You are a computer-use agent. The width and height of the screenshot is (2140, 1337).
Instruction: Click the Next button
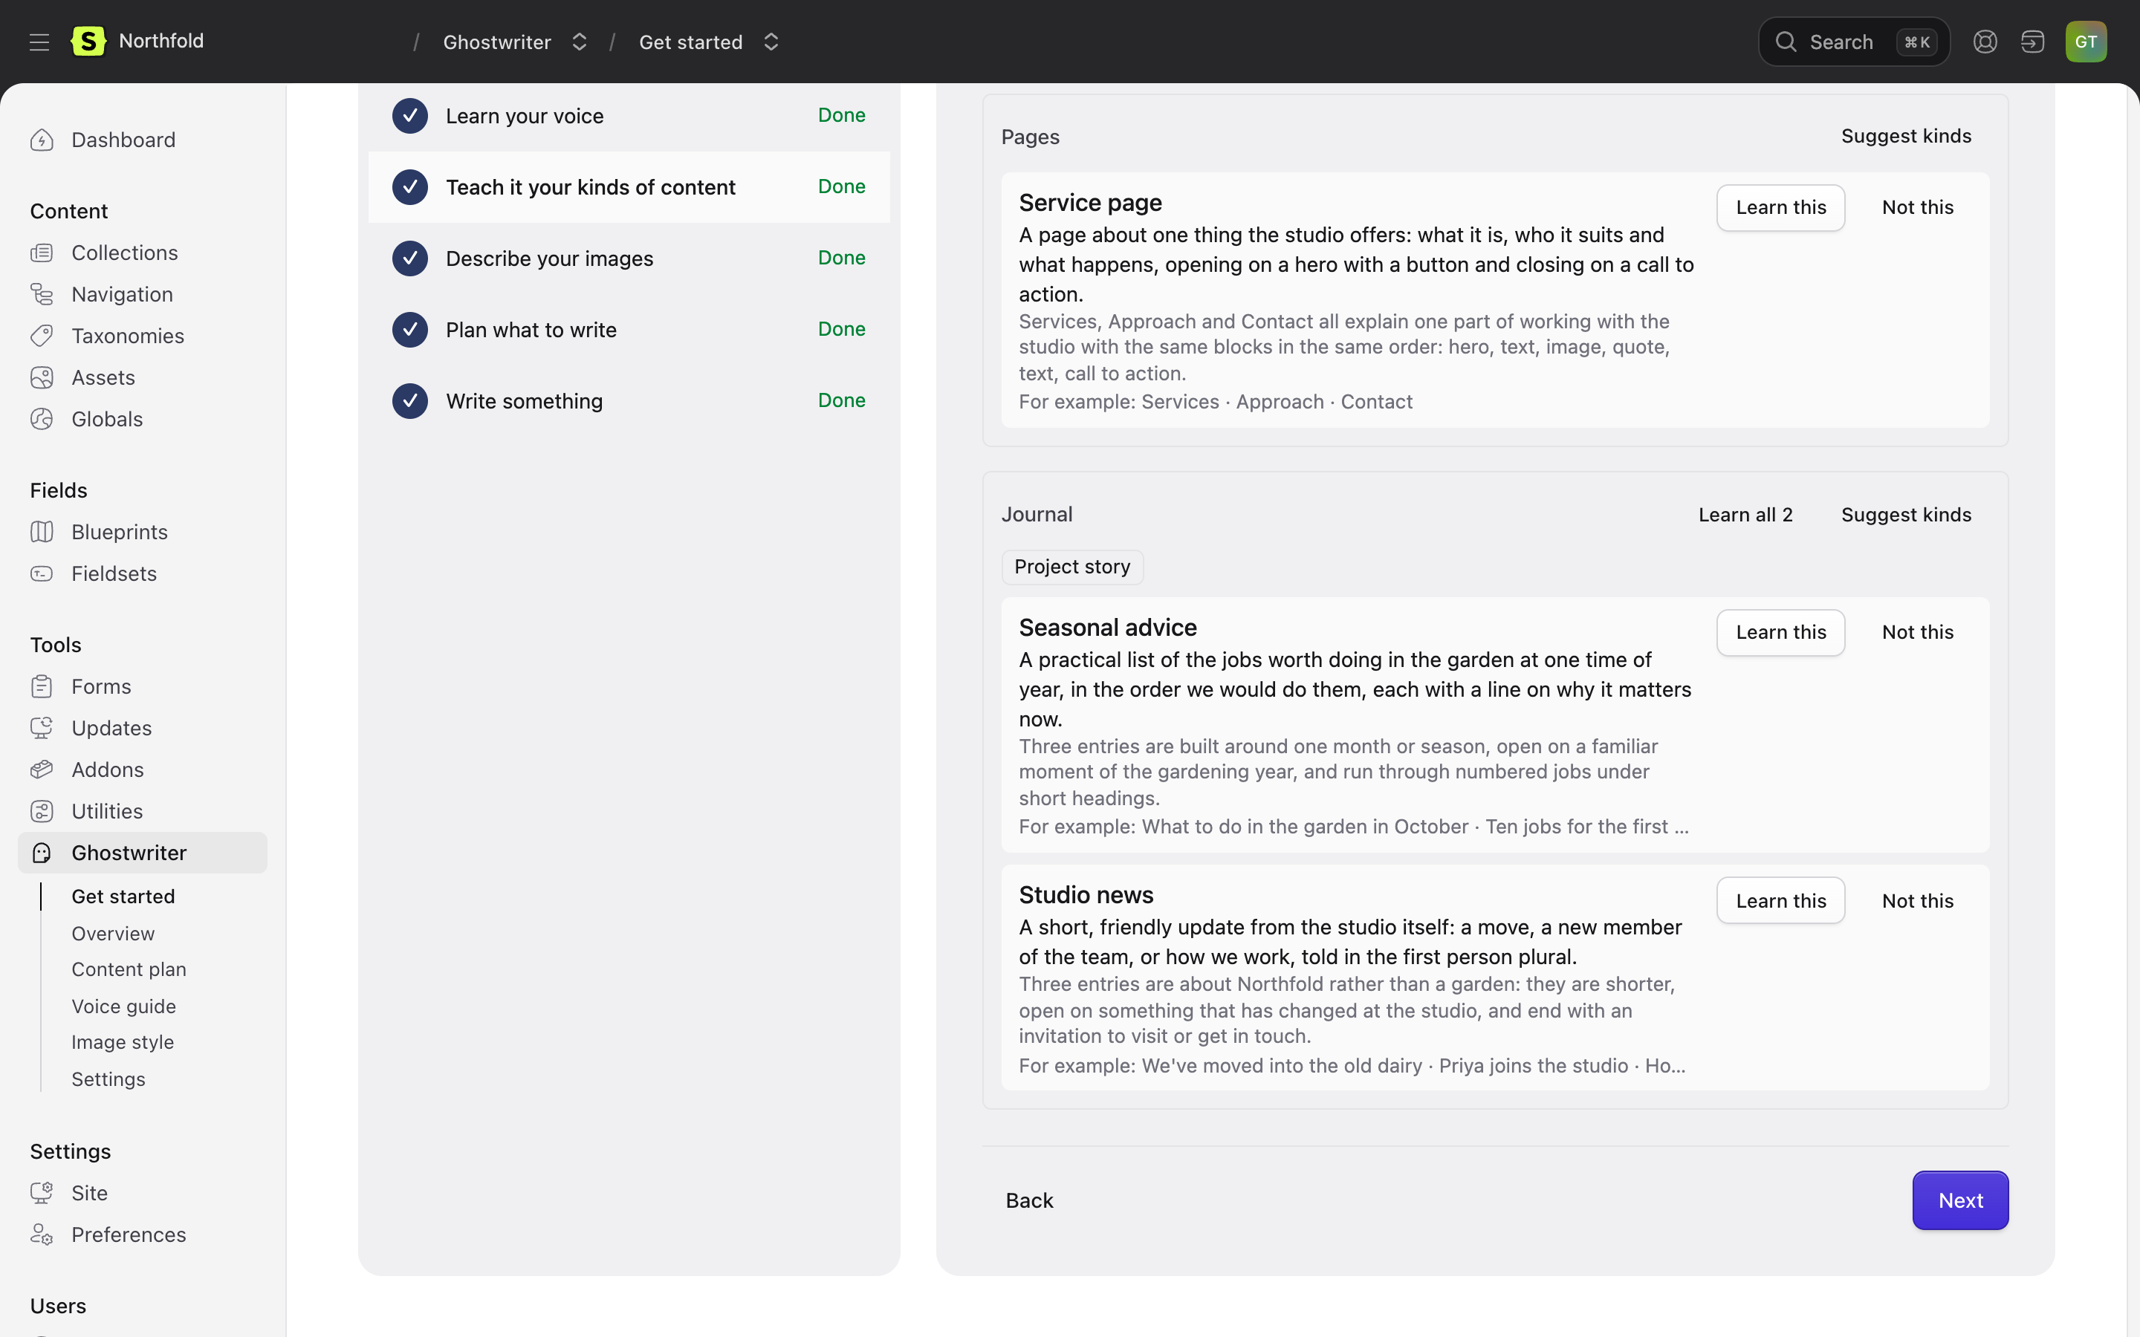(1959, 1200)
